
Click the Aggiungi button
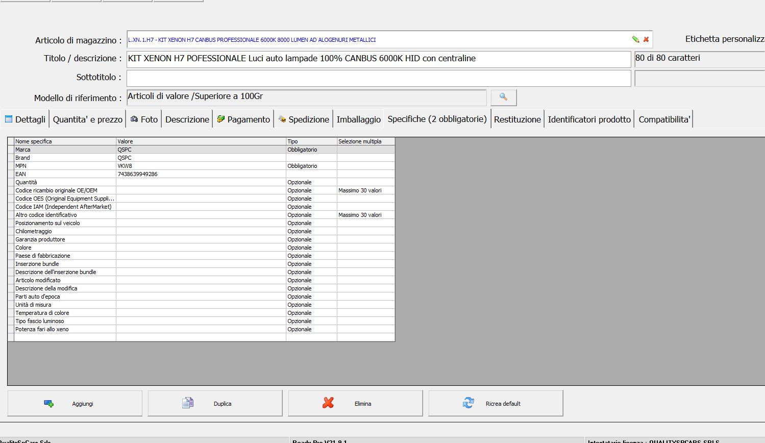[75, 403]
